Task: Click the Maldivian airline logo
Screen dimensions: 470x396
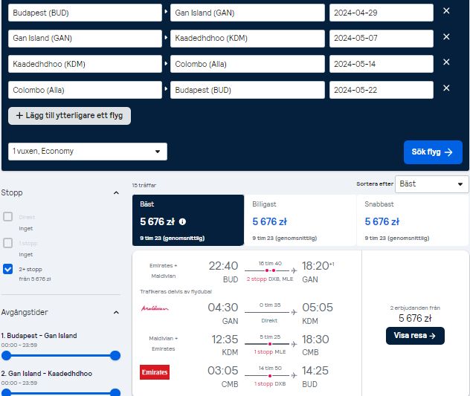Action: (x=155, y=308)
